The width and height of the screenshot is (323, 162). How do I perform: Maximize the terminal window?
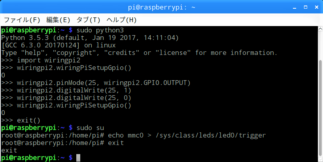point(306,8)
